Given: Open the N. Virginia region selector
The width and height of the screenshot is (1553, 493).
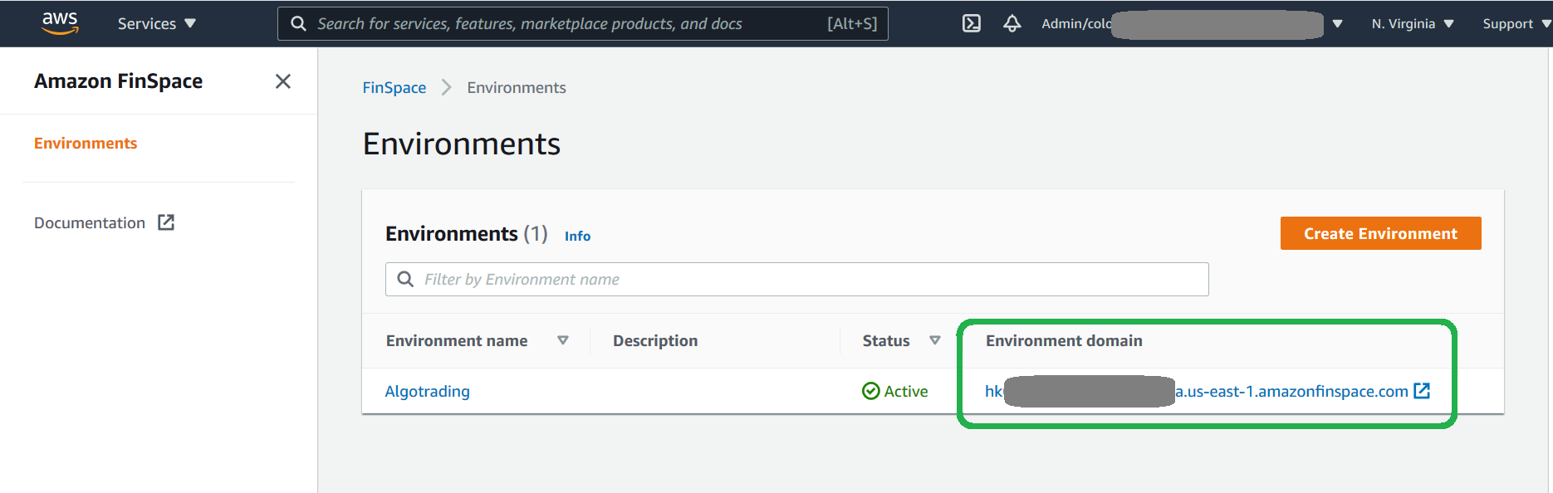Looking at the screenshot, I should coord(1412,23).
